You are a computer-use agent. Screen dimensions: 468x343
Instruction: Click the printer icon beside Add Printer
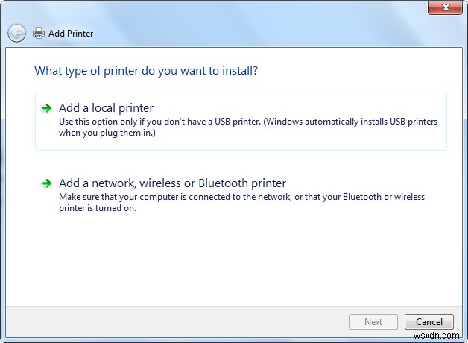pos(39,33)
